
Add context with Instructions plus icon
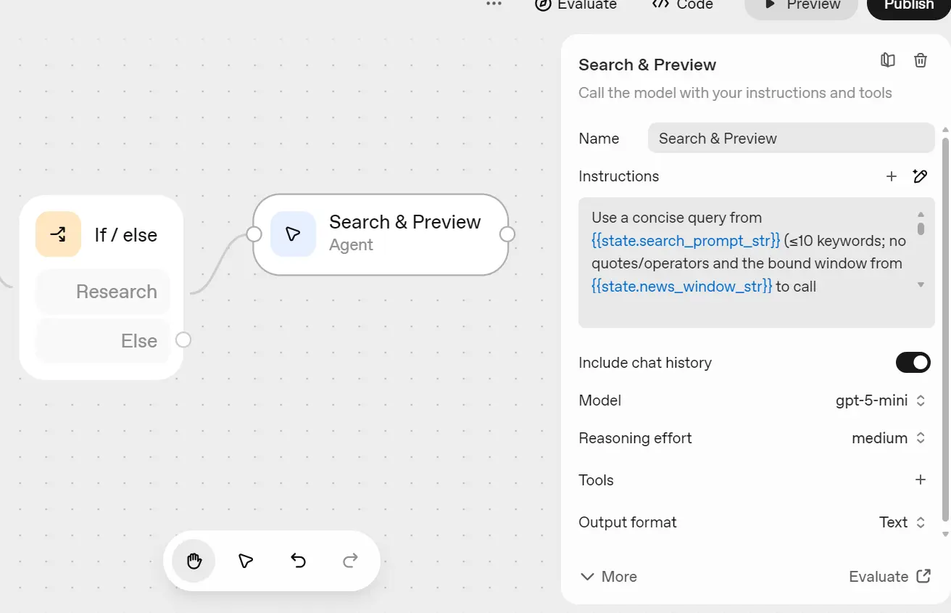click(x=892, y=176)
